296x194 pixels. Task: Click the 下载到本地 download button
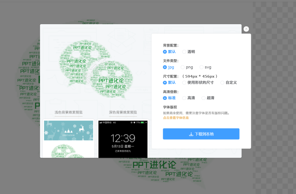[201, 134]
